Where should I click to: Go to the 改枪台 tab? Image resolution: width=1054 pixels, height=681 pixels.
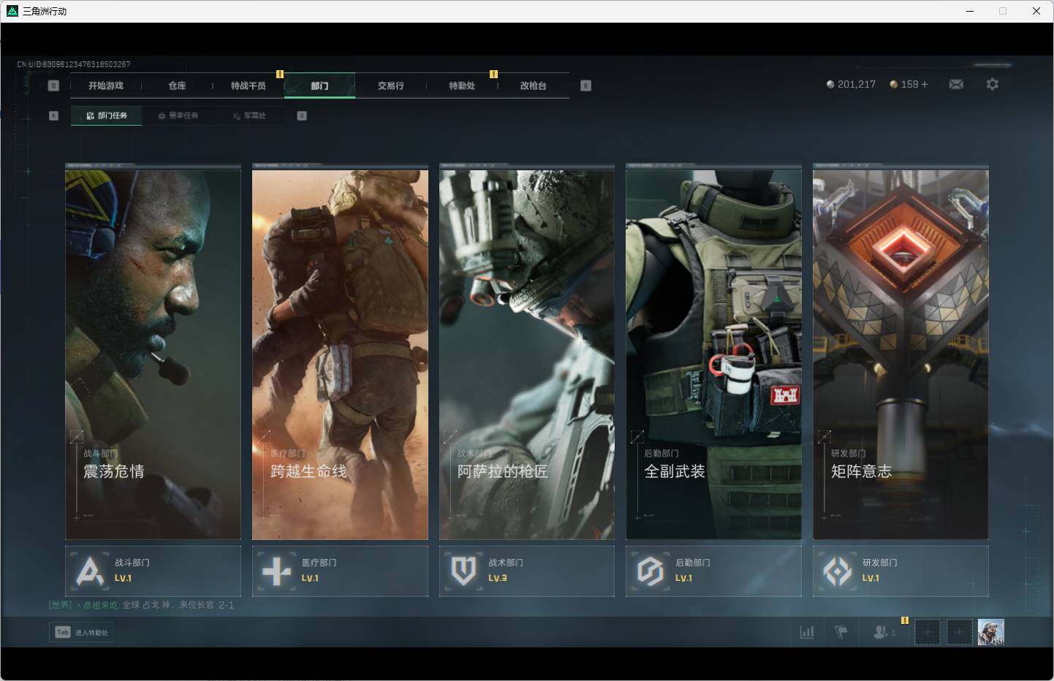coord(533,85)
